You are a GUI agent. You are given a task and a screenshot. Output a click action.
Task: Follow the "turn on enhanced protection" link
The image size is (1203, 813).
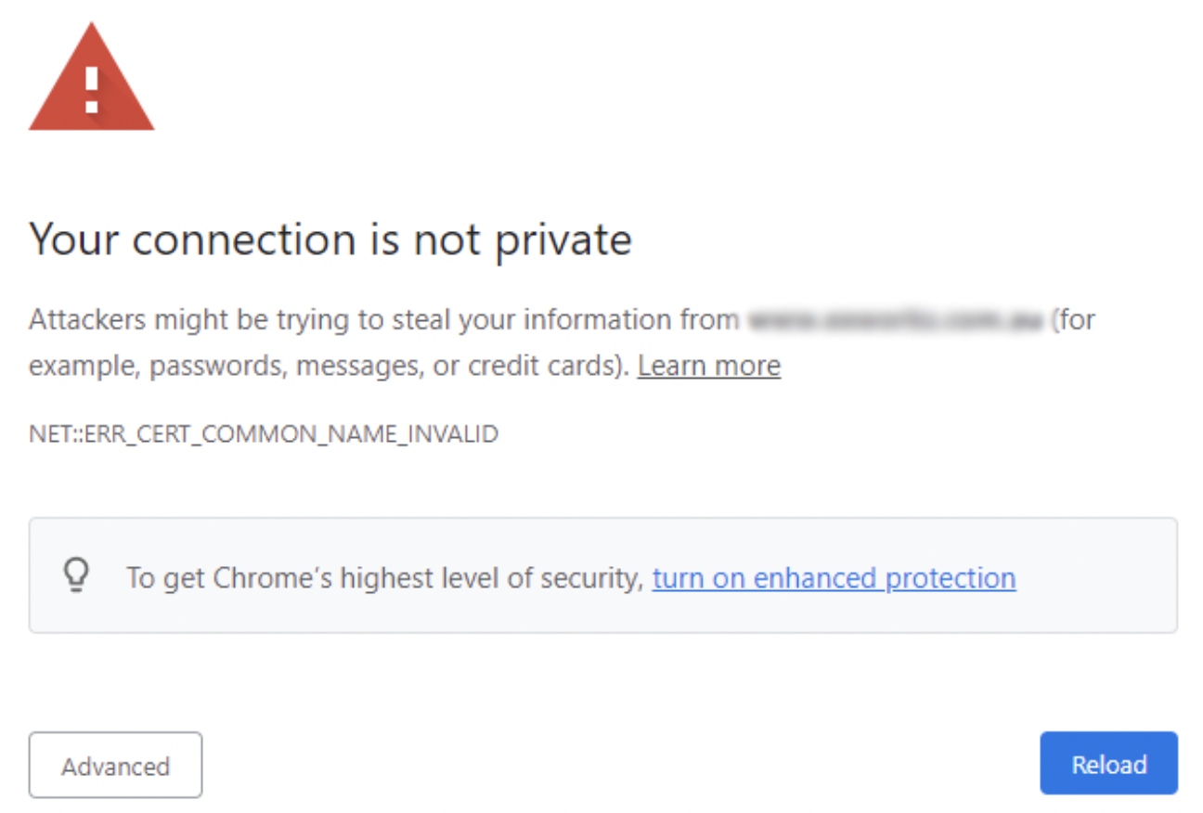click(834, 578)
